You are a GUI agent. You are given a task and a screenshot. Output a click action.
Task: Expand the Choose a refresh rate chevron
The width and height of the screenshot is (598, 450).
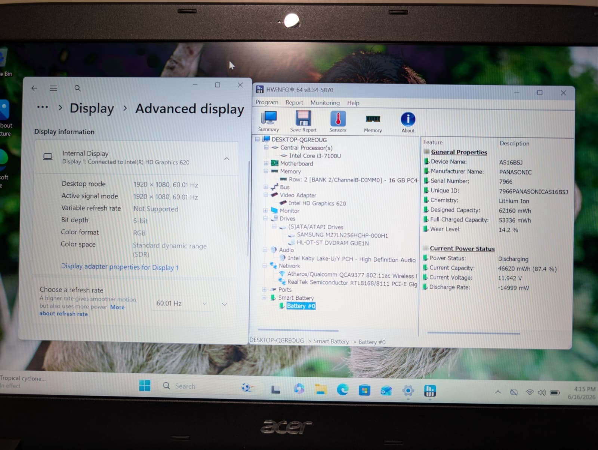225,304
